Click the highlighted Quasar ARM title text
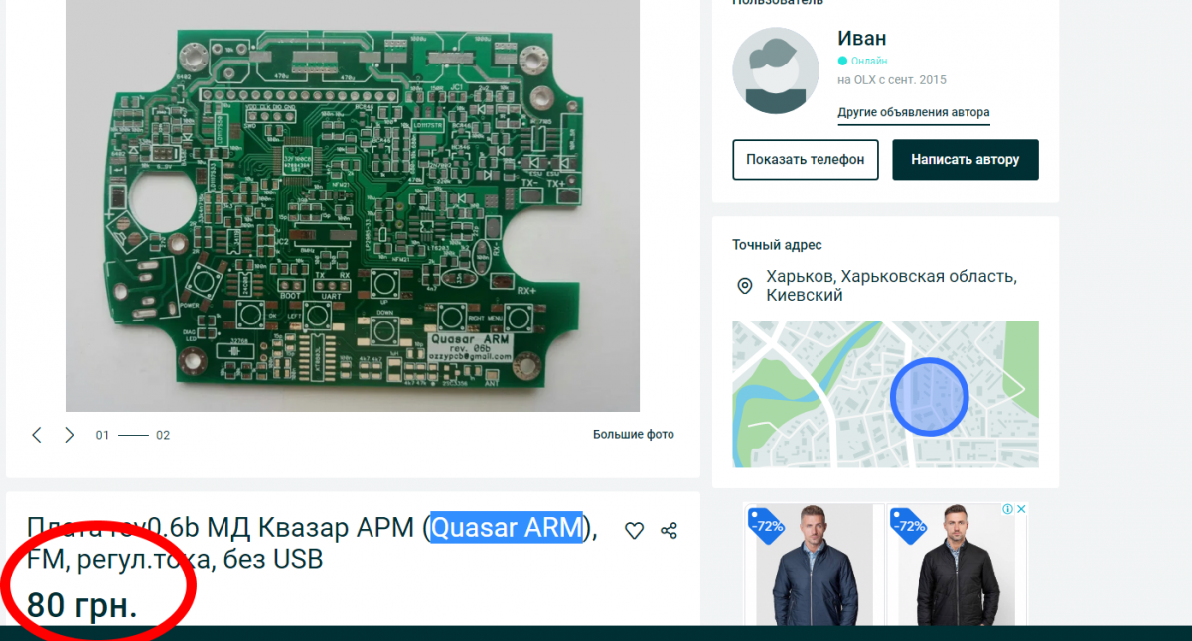The height and width of the screenshot is (641, 1192). [507, 527]
